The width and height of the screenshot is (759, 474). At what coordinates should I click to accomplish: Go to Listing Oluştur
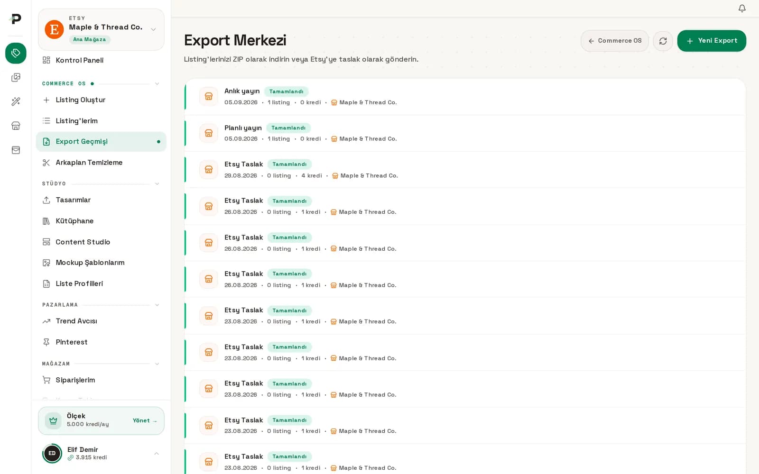(101, 100)
